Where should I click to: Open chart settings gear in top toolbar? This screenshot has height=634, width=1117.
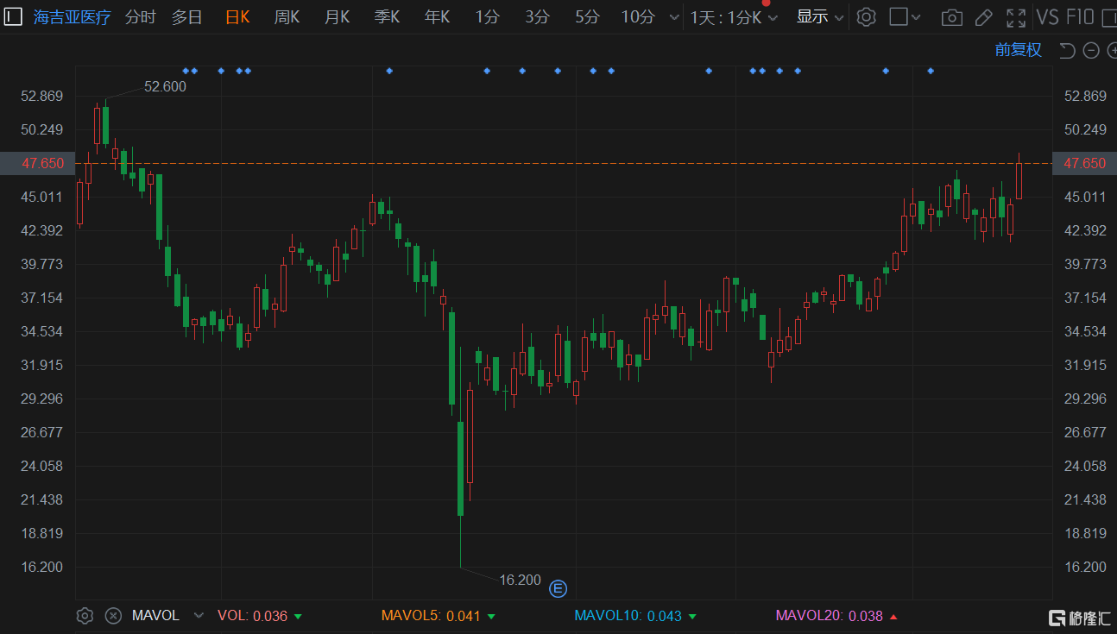pos(867,17)
